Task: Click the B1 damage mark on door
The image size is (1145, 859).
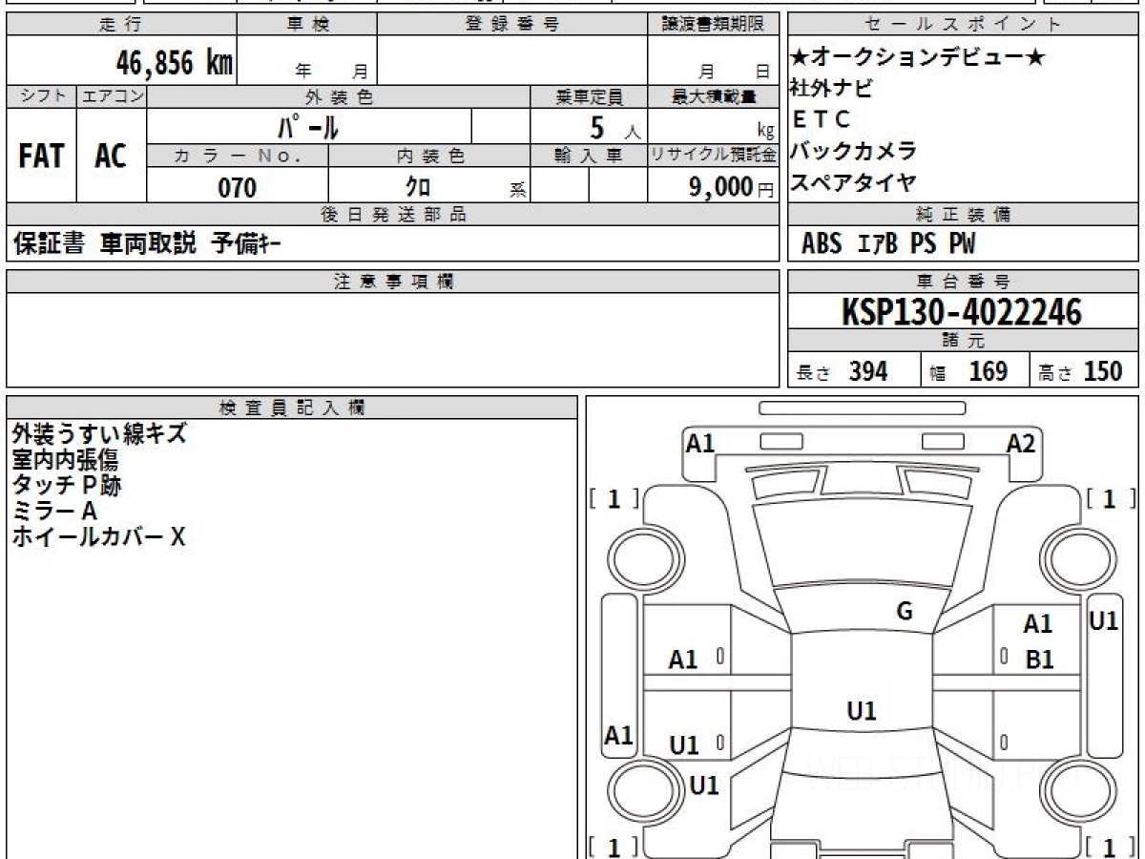Action: point(1039,660)
